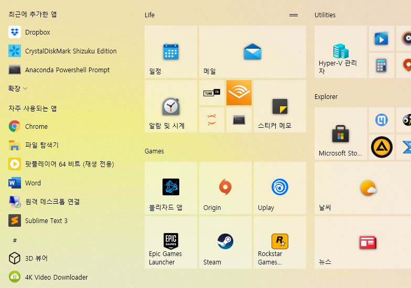This screenshot has height=288, width=411.
Task: Click the # alphabet index header
Action: tap(15, 240)
